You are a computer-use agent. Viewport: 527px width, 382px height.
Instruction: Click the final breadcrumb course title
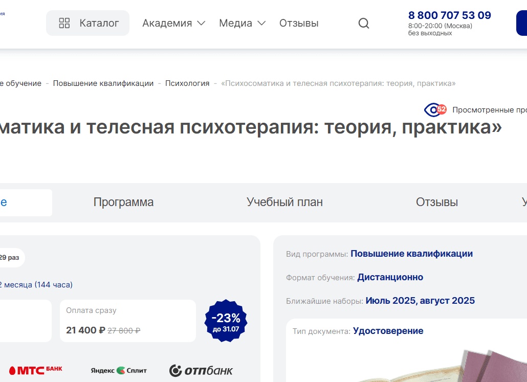pos(338,83)
